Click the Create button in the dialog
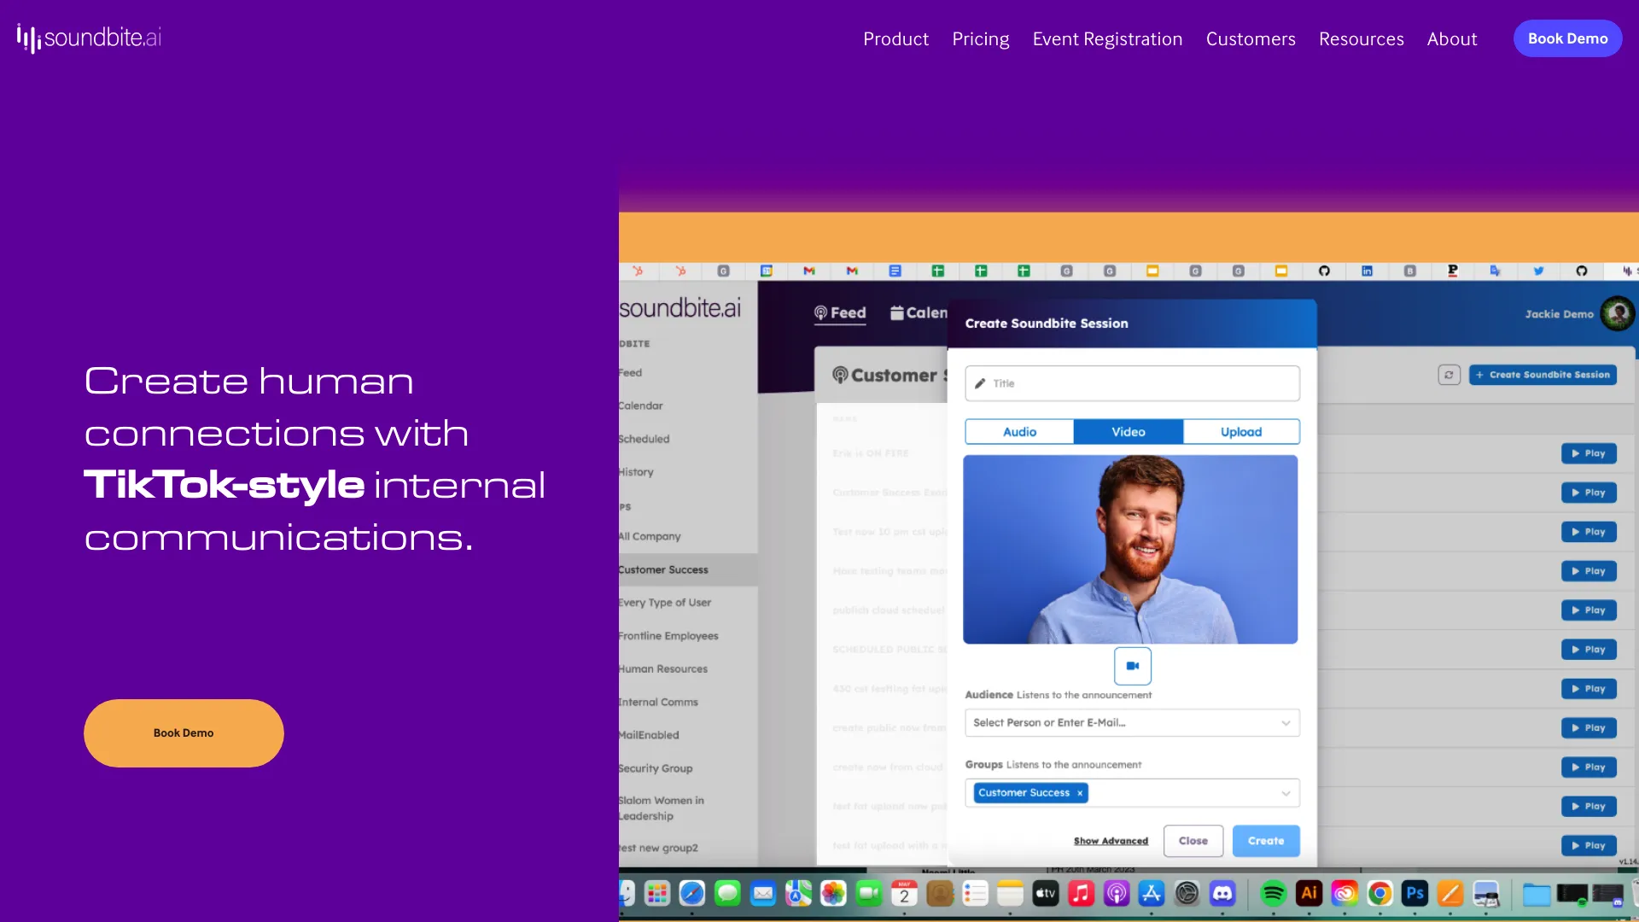This screenshot has height=922, width=1639. pos(1266,841)
